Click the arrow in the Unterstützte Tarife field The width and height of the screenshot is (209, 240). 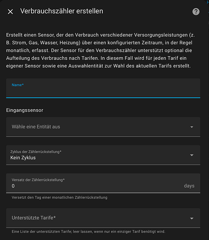[x=192, y=218]
